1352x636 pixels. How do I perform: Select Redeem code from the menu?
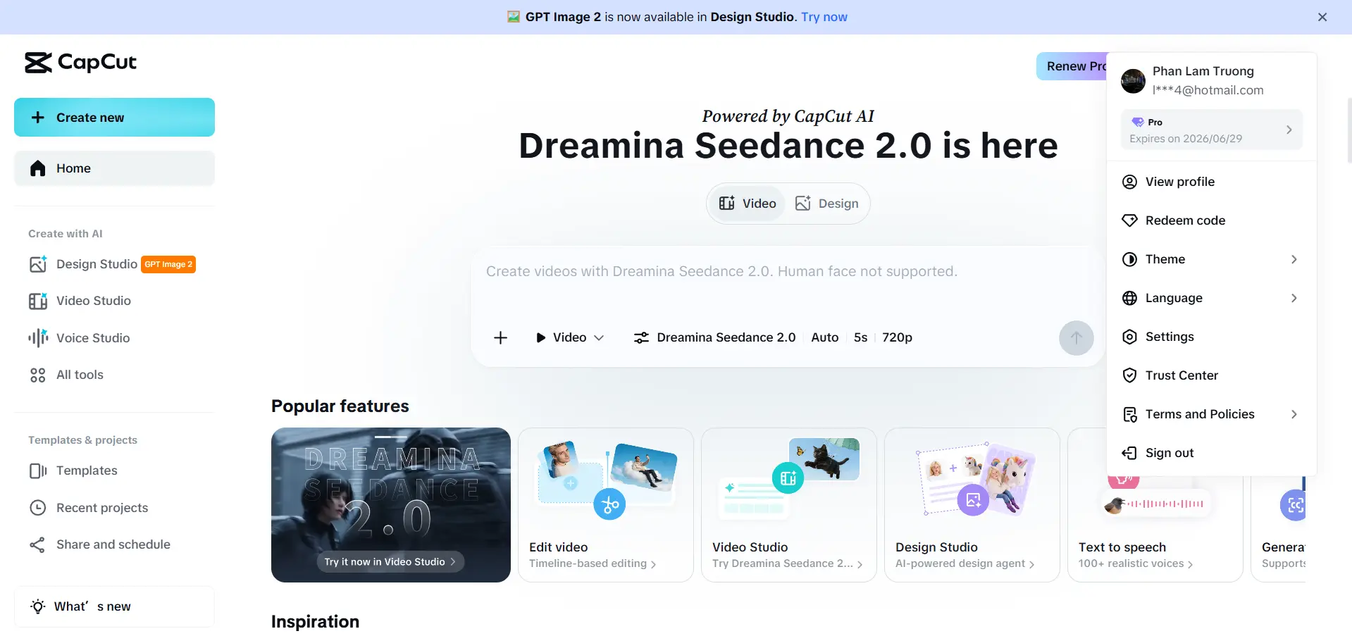pos(1211,220)
